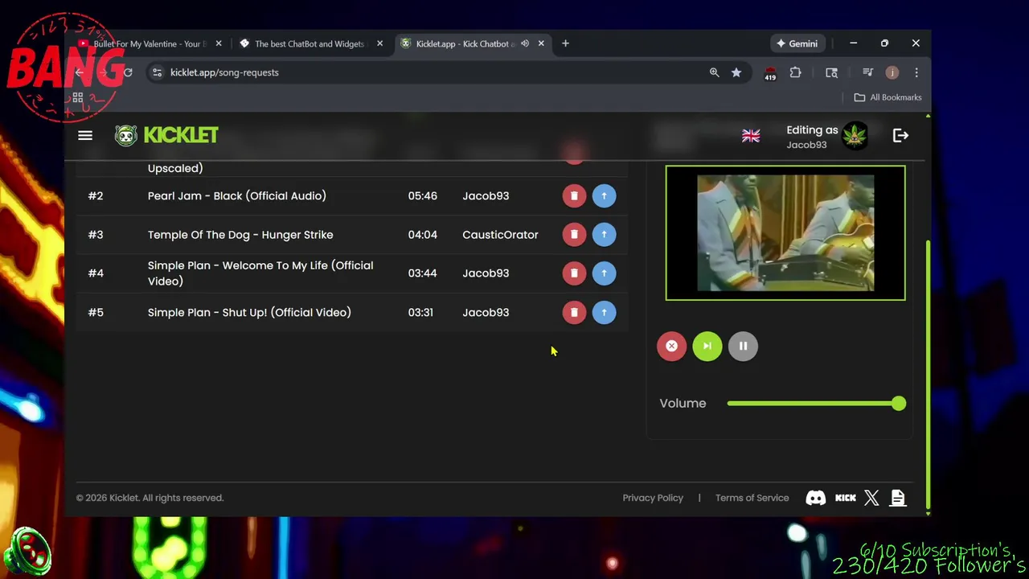Screen dimensions: 1029x579
Task: Log out using the exit icon
Action: coord(900,136)
